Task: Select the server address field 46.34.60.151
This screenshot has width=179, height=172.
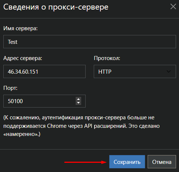Action: (x=44, y=71)
